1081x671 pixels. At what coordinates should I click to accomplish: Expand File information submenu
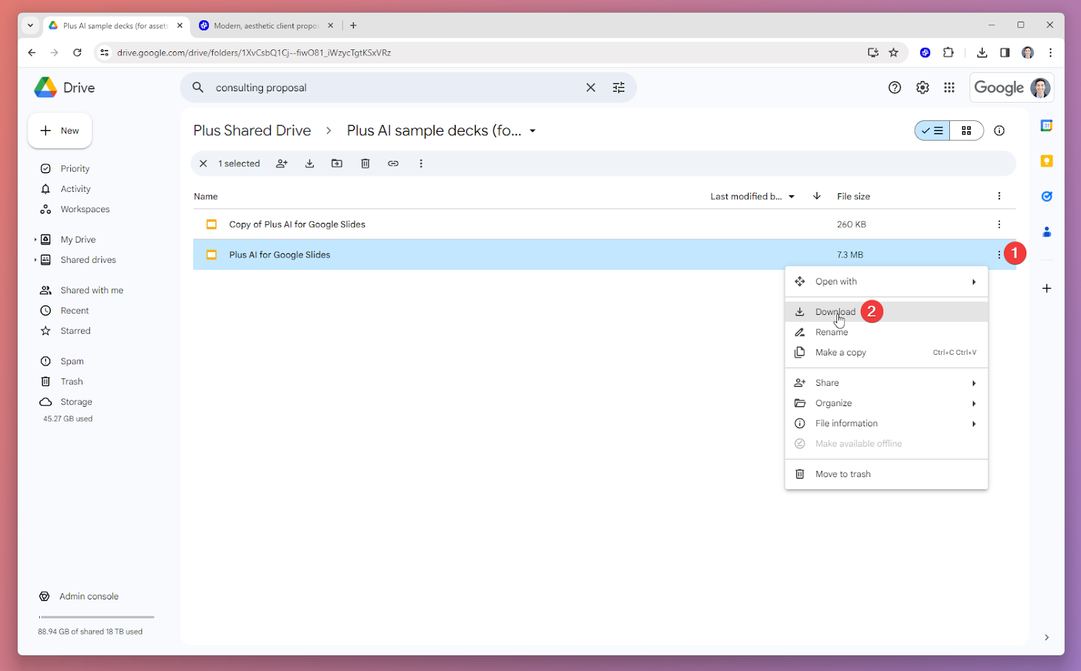(x=974, y=424)
